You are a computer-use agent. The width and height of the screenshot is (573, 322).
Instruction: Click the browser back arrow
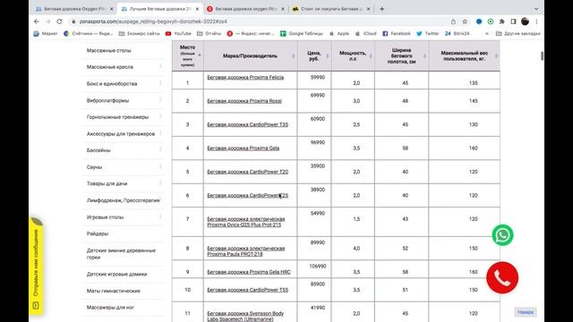click(x=37, y=21)
